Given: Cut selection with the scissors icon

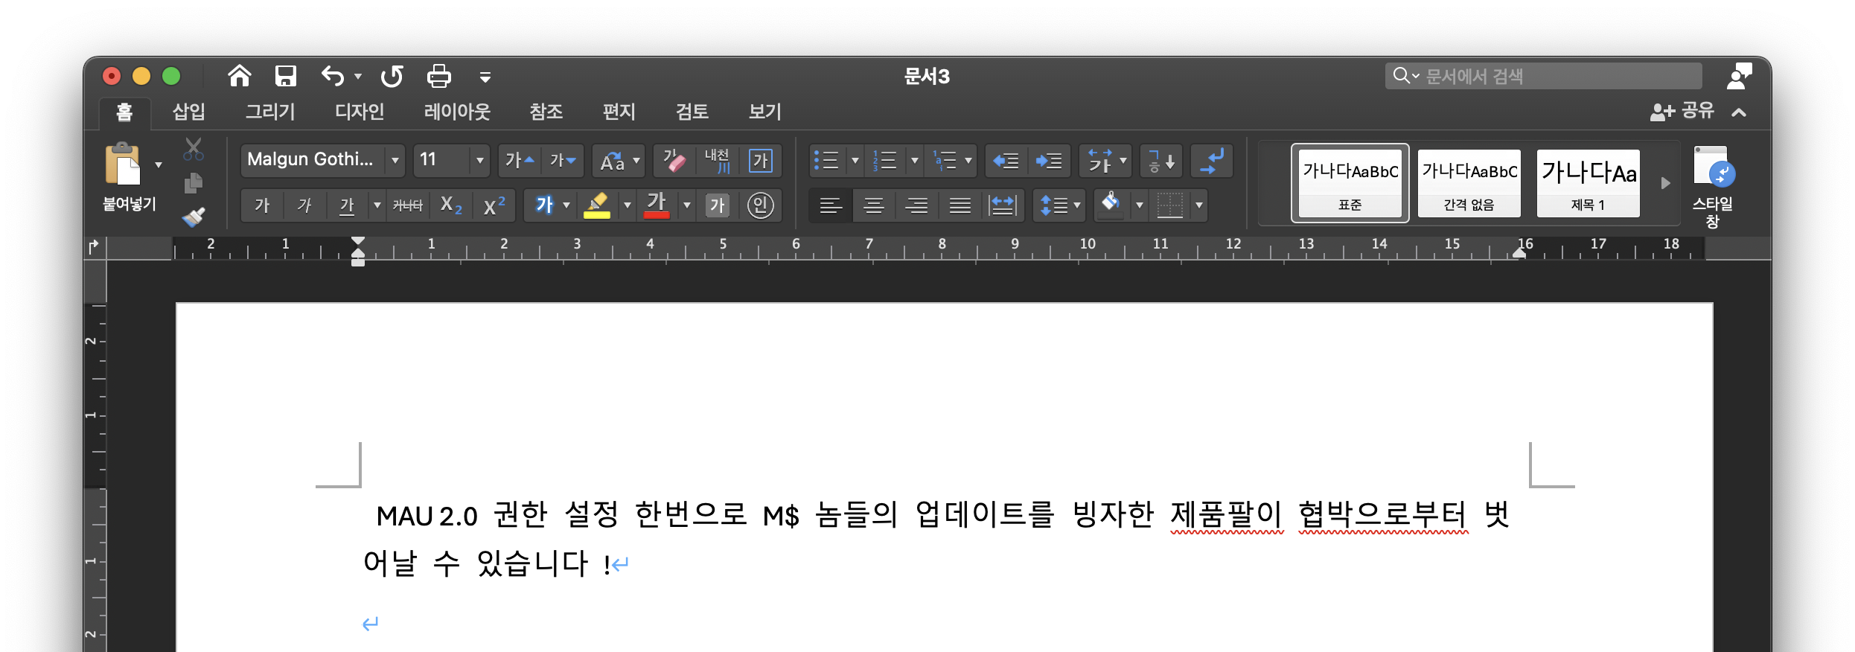Looking at the screenshot, I should (194, 149).
